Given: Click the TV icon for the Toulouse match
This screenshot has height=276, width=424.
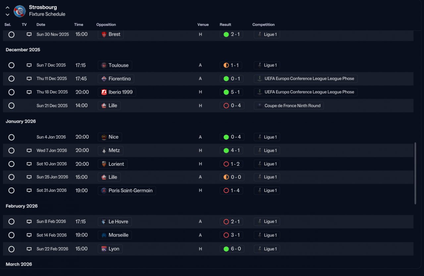Looking at the screenshot, I should (29, 65).
